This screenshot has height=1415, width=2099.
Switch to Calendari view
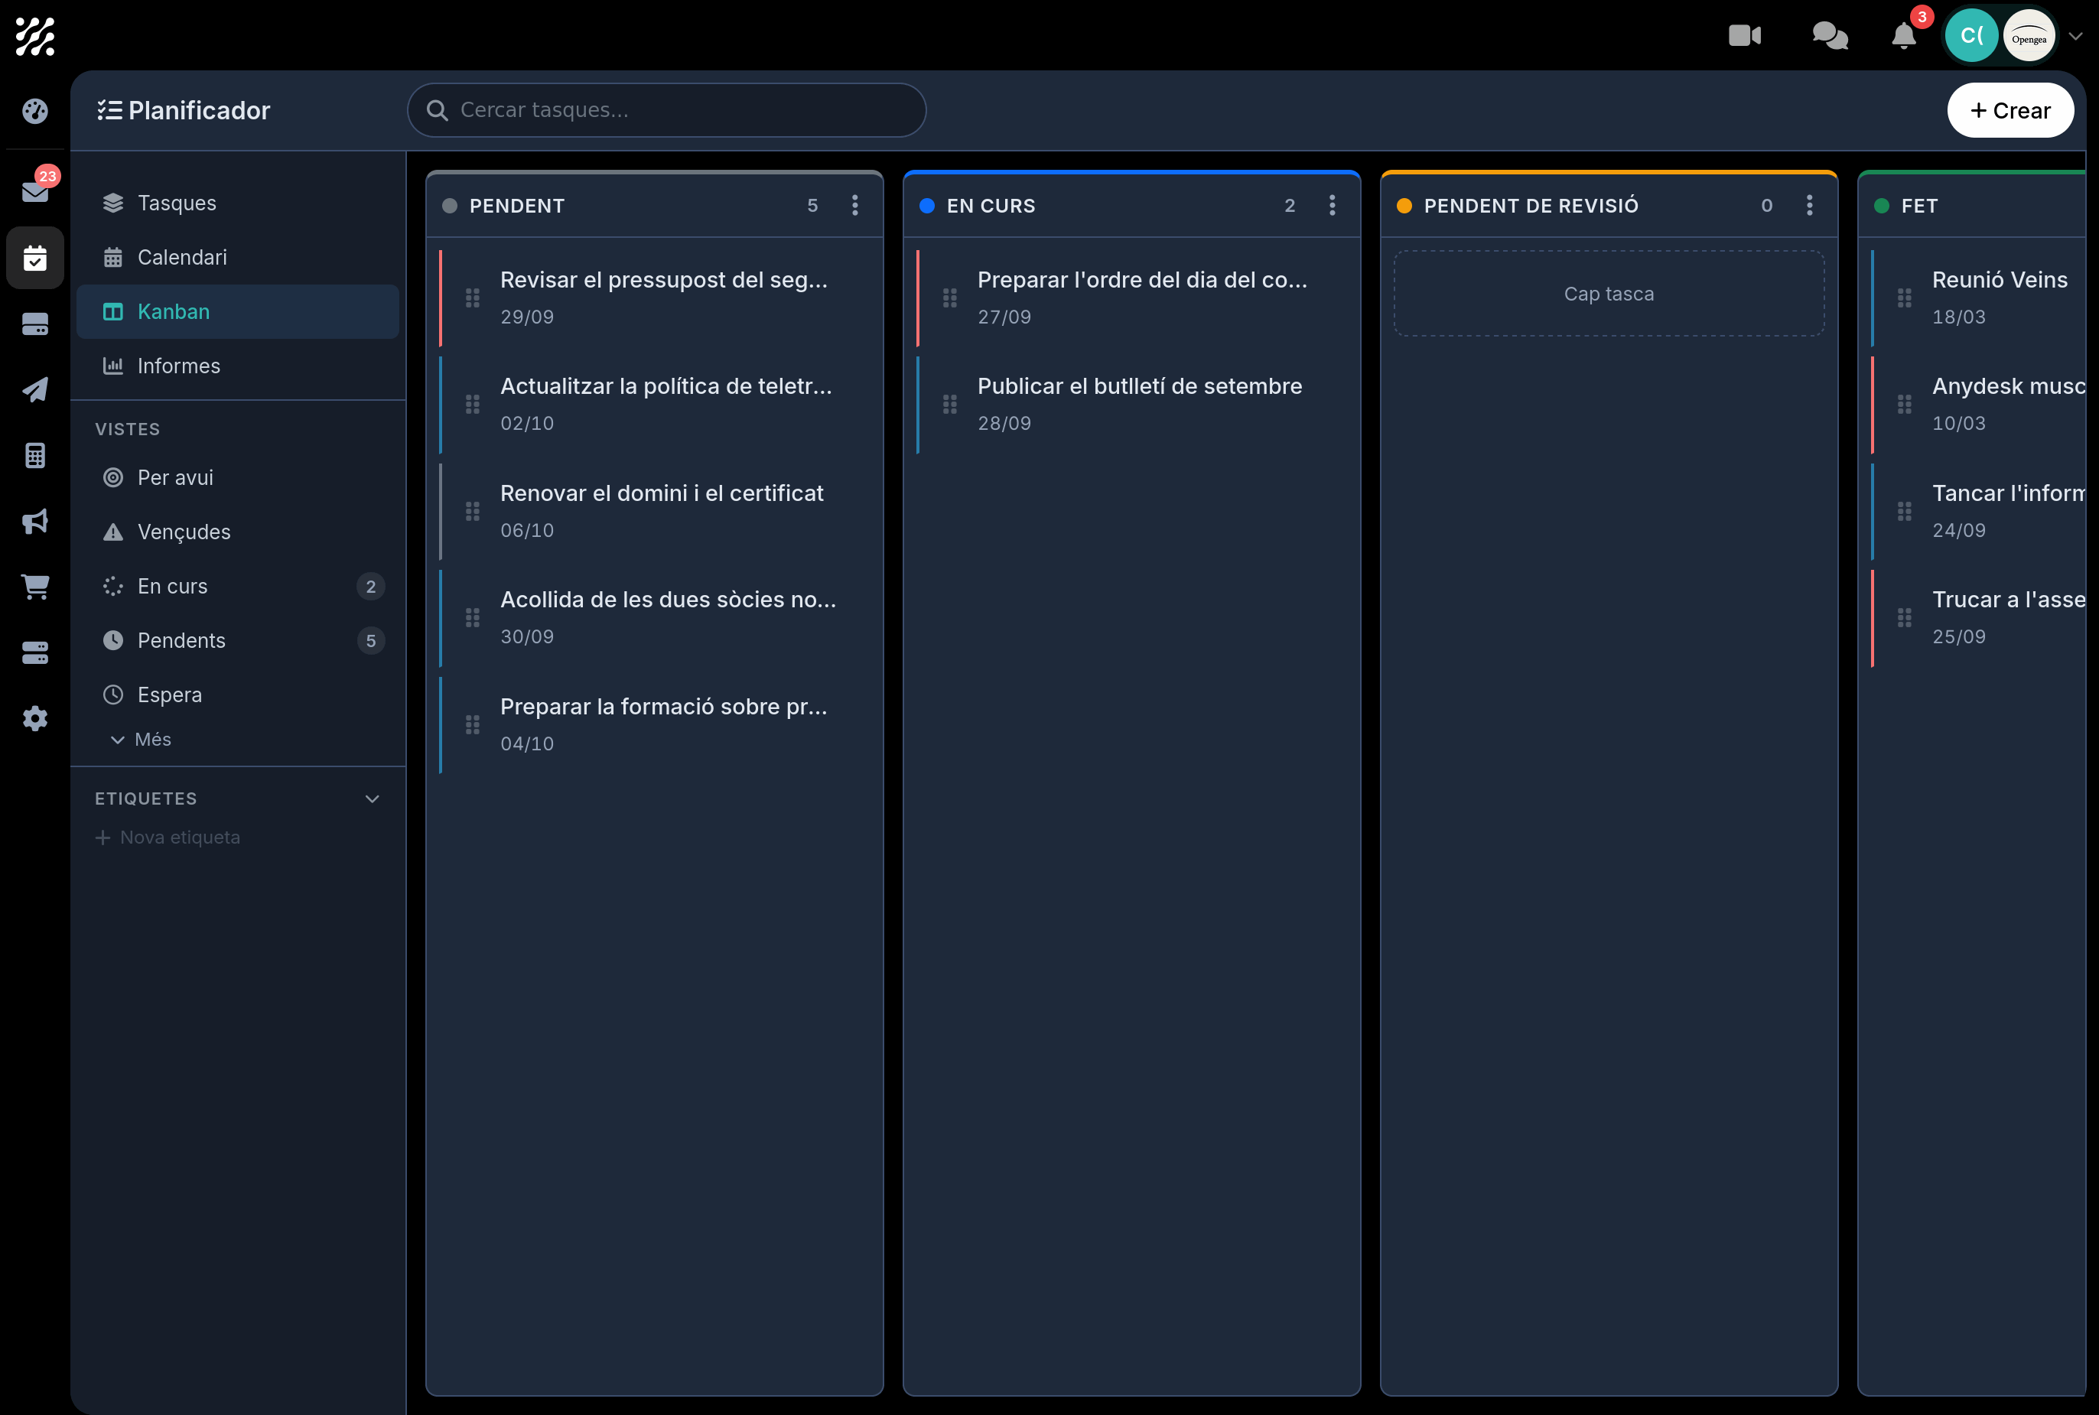pyautogui.click(x=238, y=257)
